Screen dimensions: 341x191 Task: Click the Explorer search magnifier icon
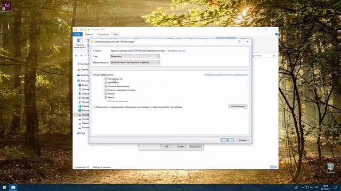[x=274, y=56]
